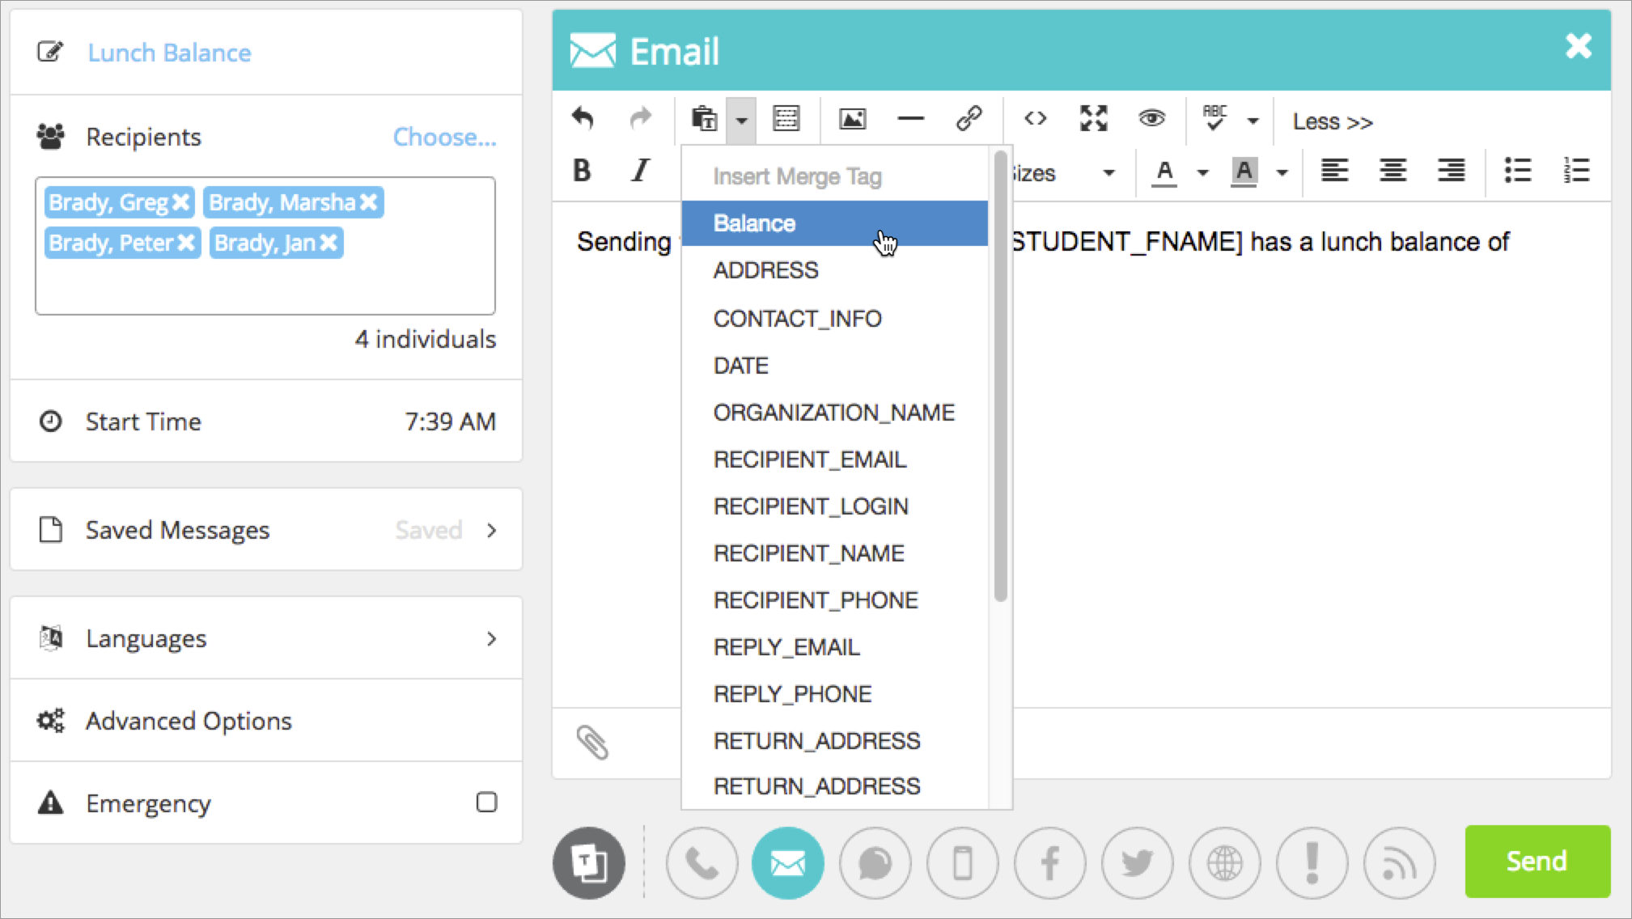This screenshot has height=919, width=1632.
Task: Run the ABC spellcheck icon
Action: (1214, 118)
